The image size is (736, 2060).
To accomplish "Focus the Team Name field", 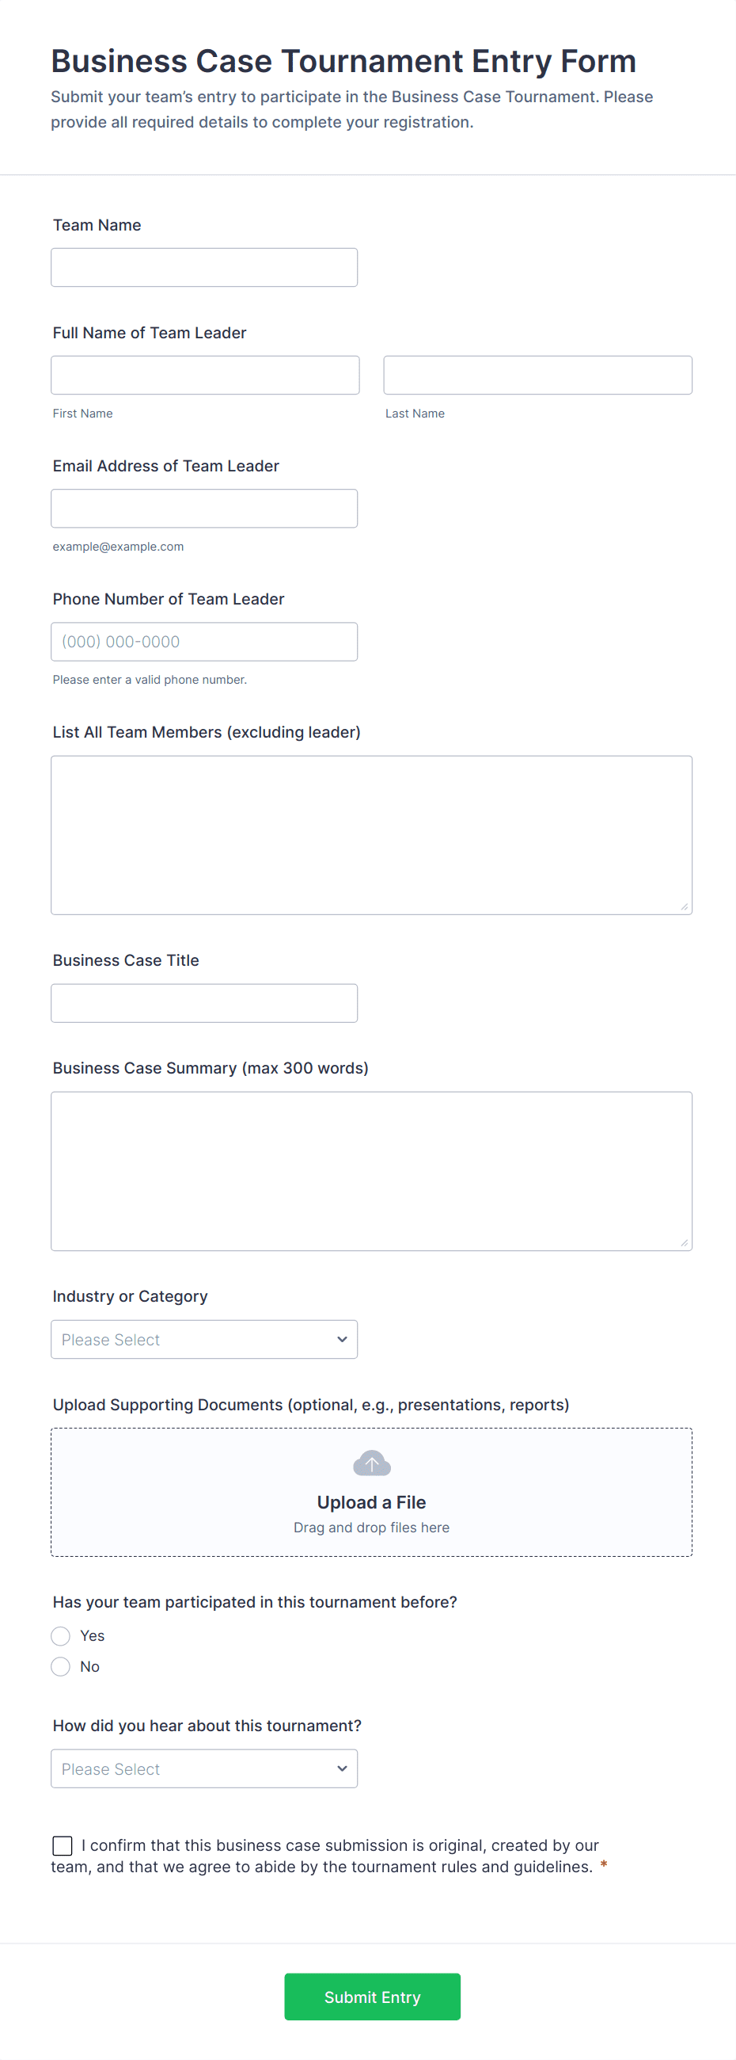I will tap(203, 267).
